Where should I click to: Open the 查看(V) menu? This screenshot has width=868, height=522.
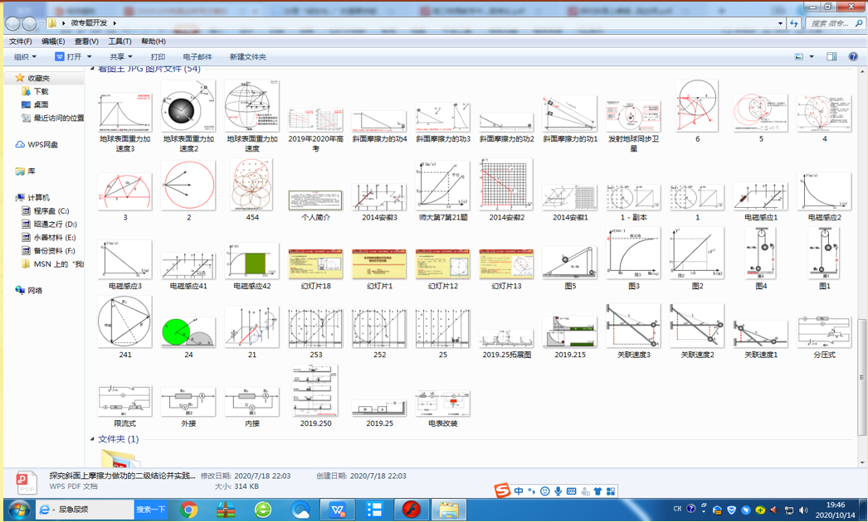(86, 41)
